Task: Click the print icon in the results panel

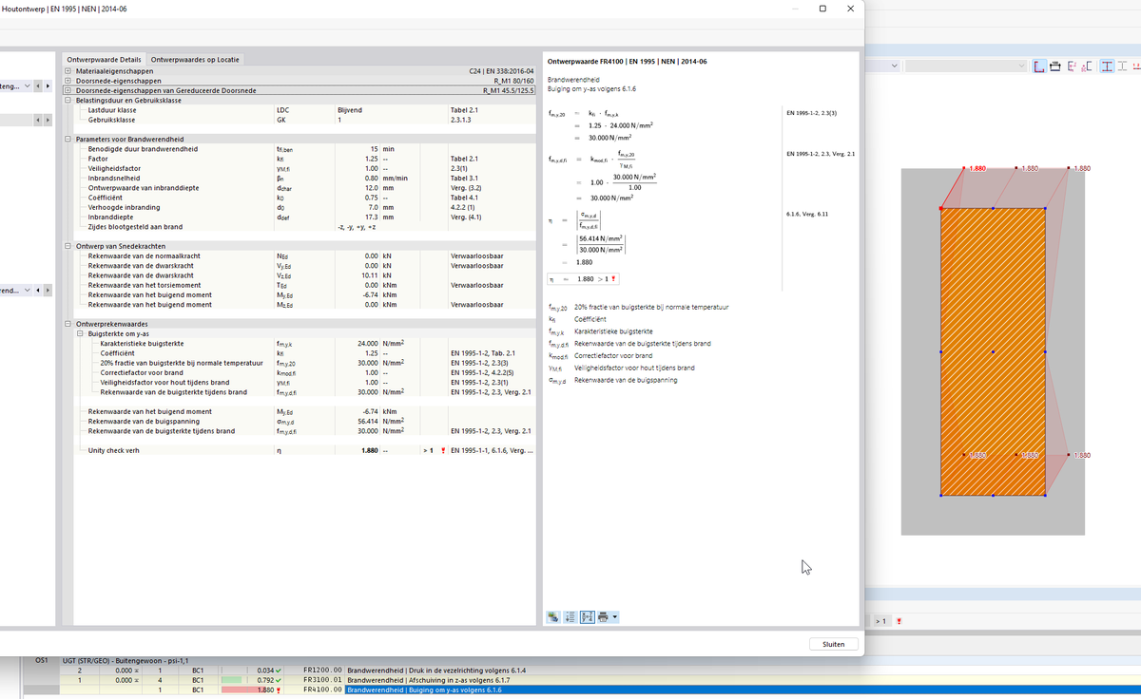Action: (602, 616)
